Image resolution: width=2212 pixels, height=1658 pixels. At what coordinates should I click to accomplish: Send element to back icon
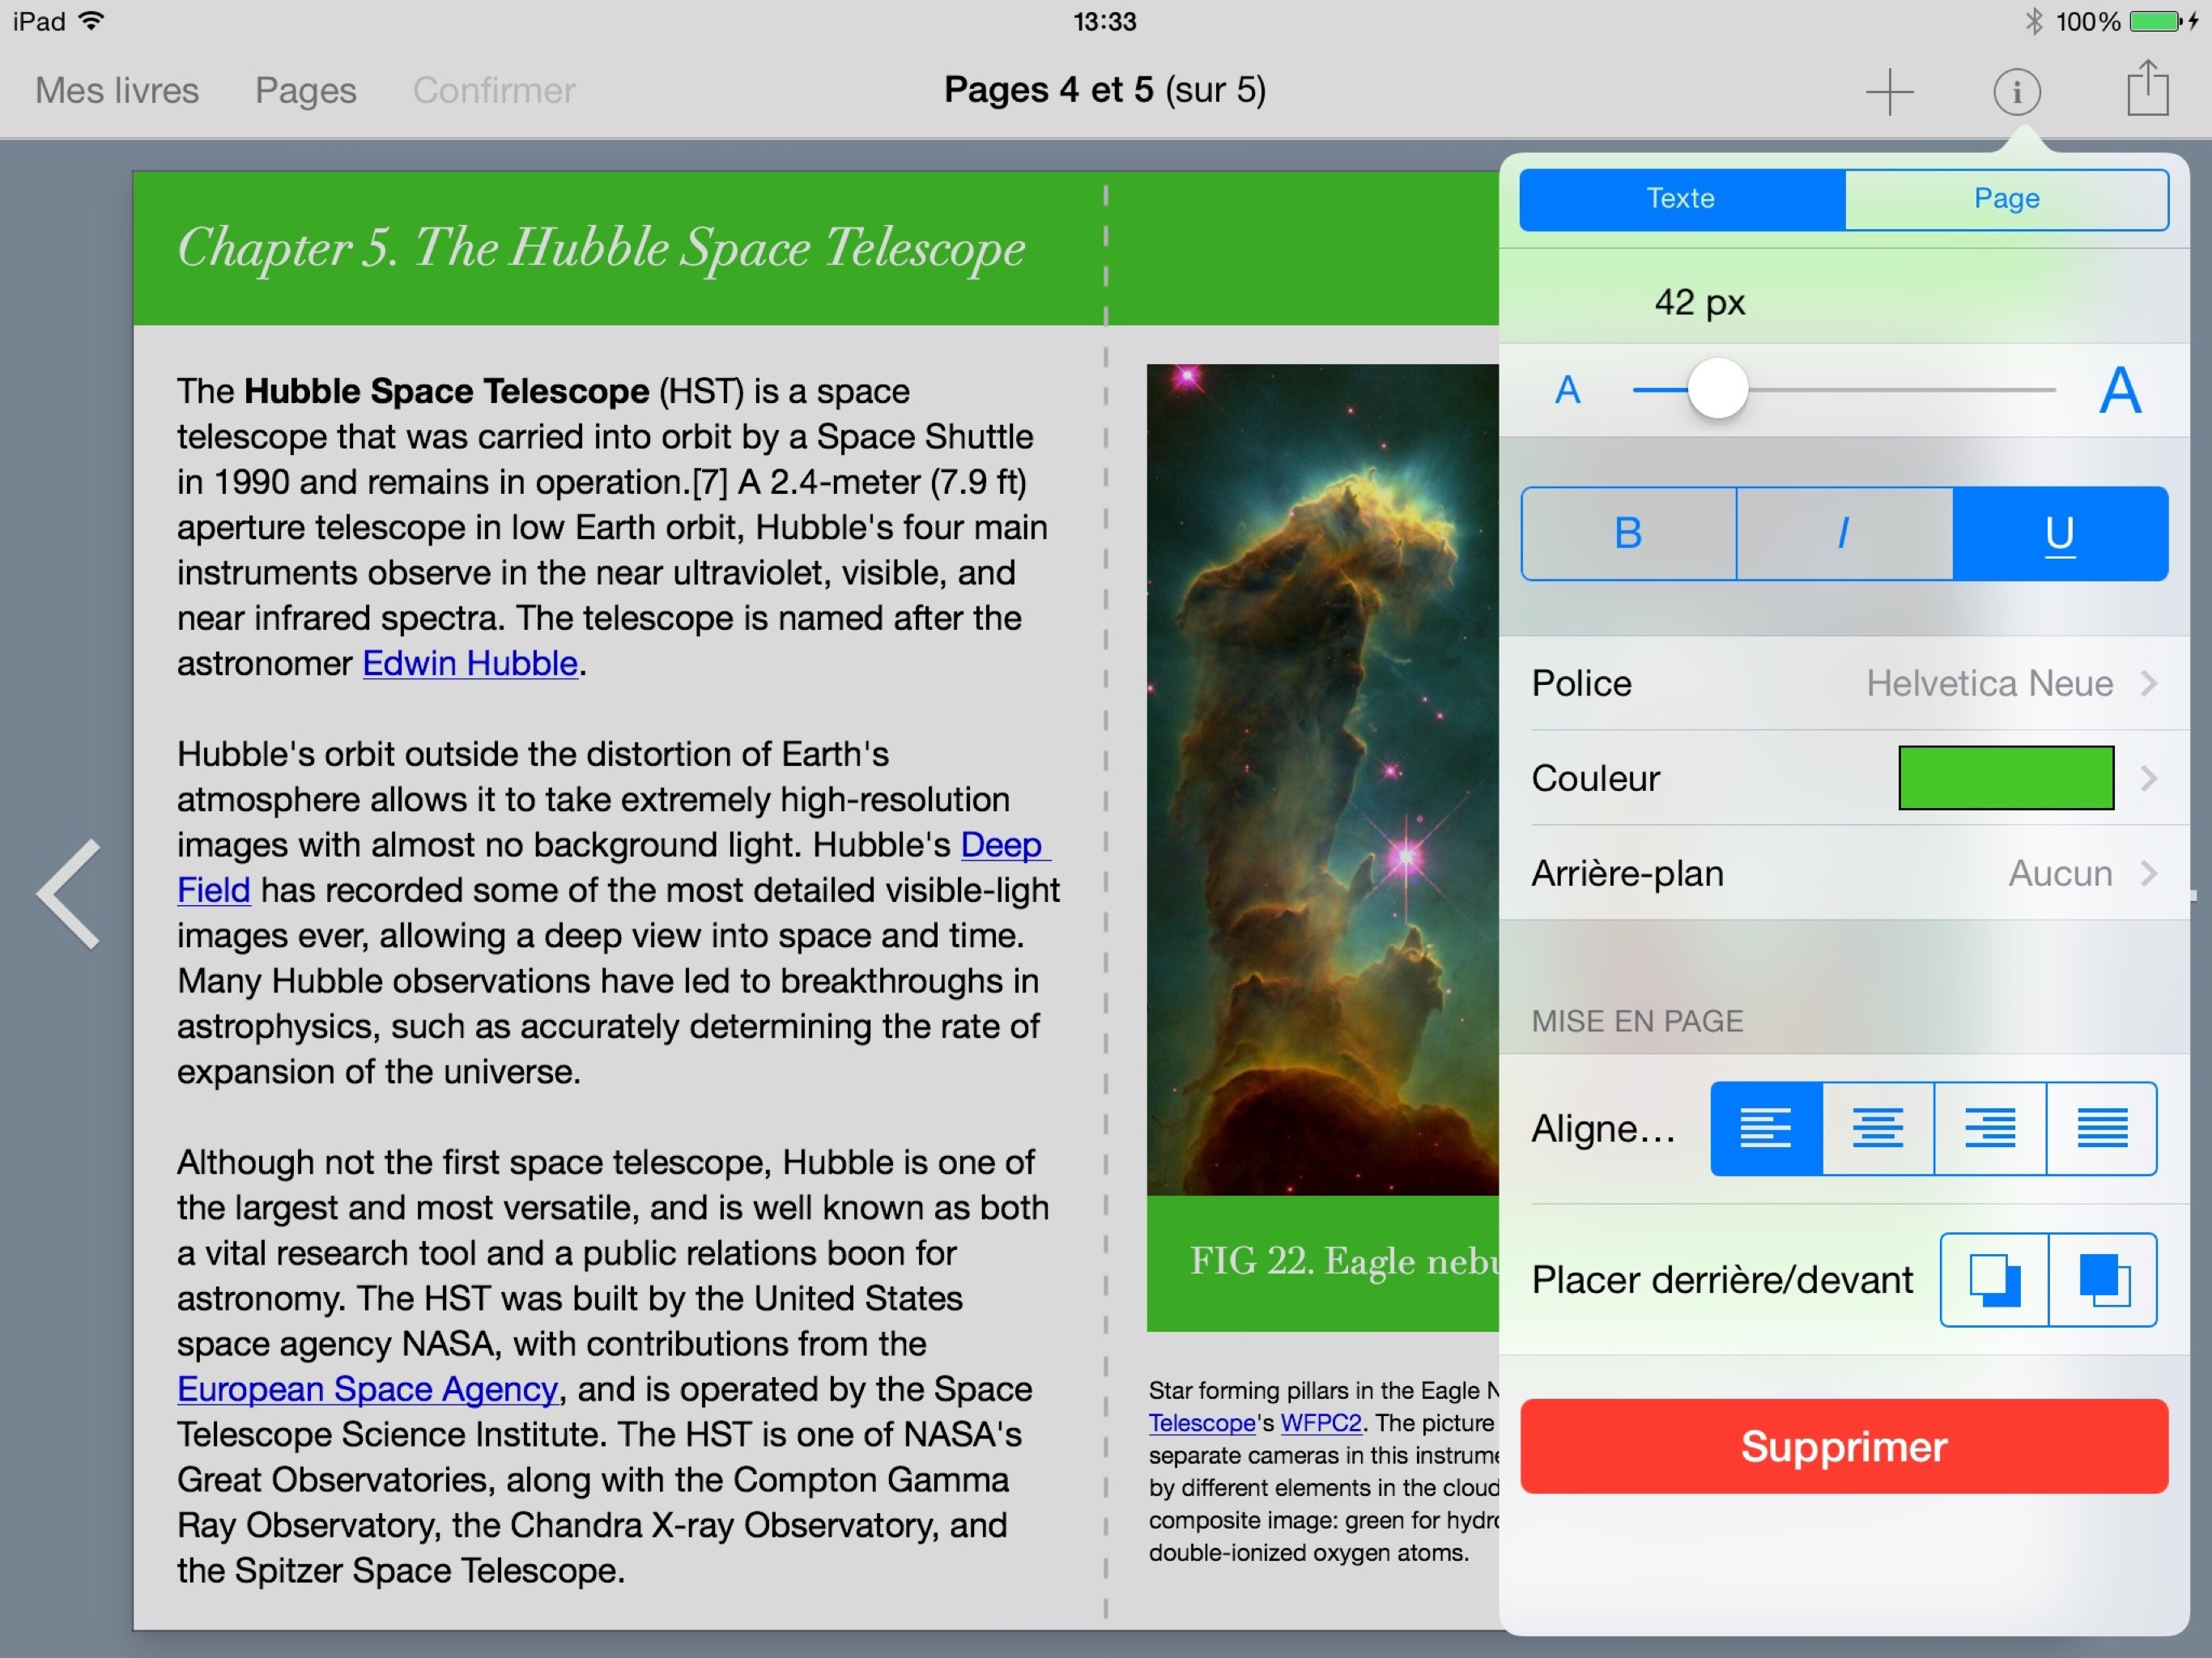1994,1279
